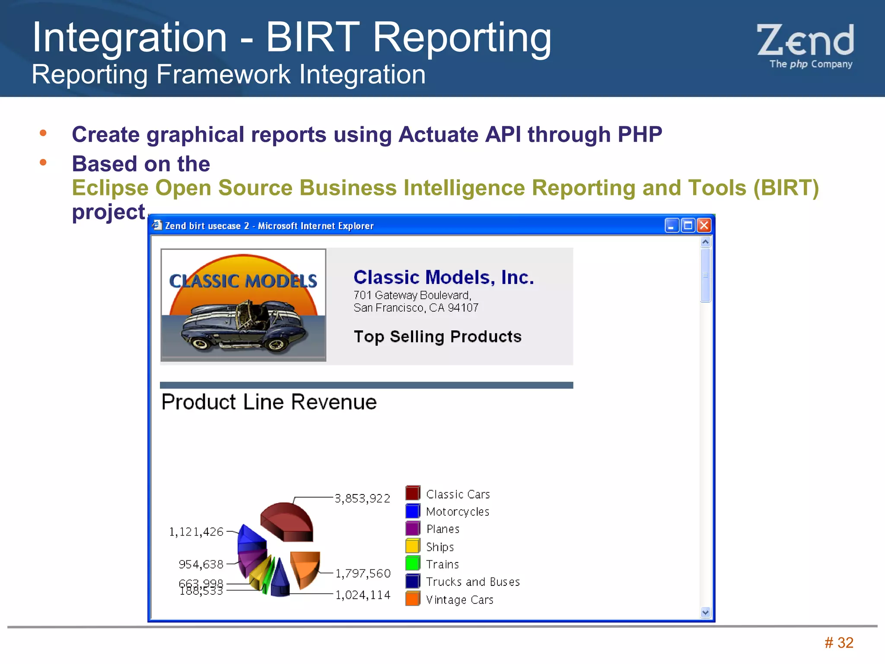The width and height of the screenshot is (885, 664).
Task: Maximize the Internet Explorer window
Action: point(688,225)
